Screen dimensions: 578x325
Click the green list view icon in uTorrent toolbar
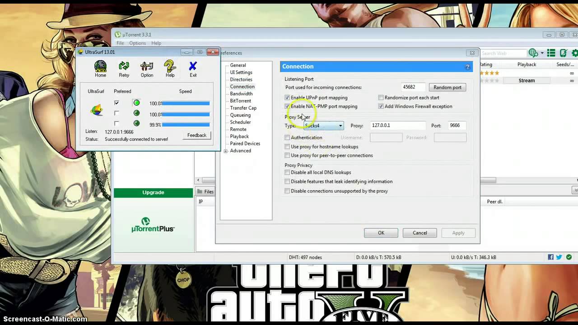[x=551, y=53]
